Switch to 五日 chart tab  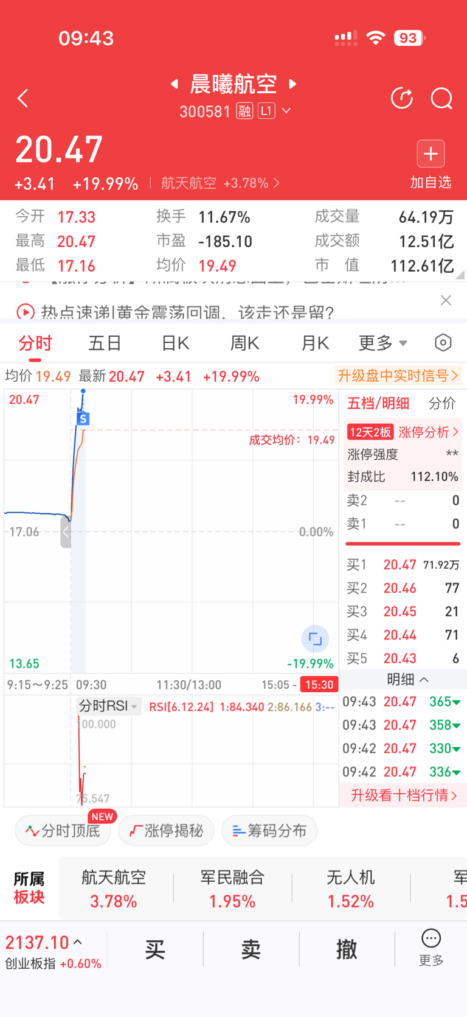105,343
